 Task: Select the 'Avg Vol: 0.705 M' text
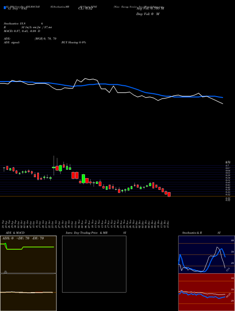pyautogui.click(x=150, y=8)
